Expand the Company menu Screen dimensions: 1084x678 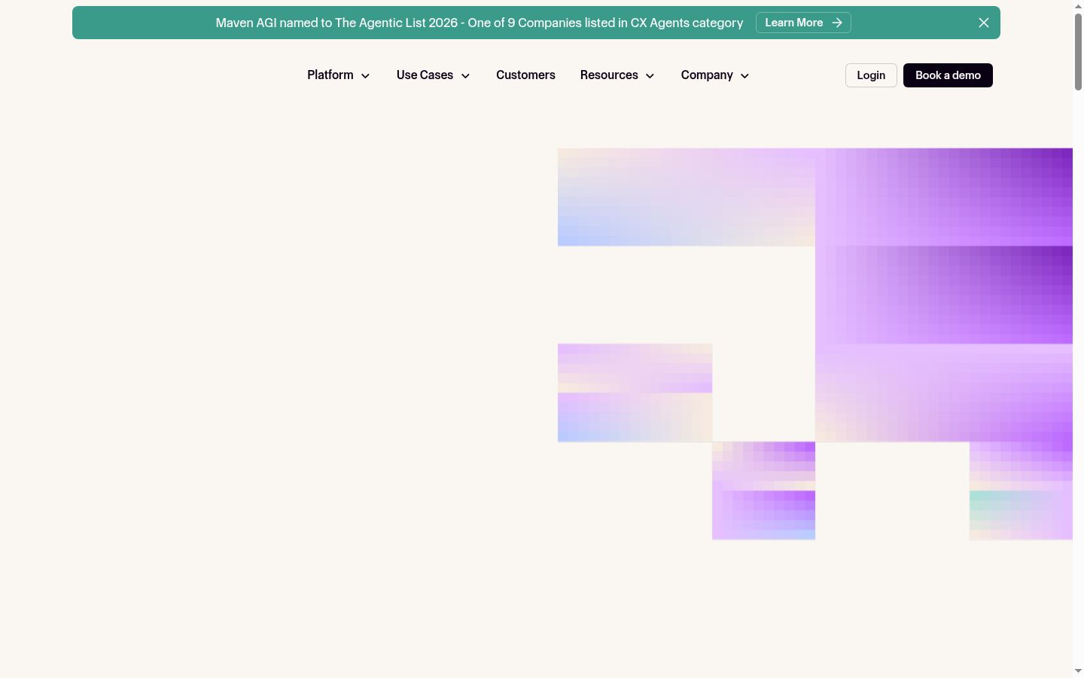coord(715,75)
